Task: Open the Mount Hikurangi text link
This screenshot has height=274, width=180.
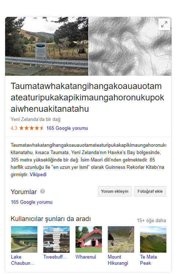Action: click(x=118, y=260)
